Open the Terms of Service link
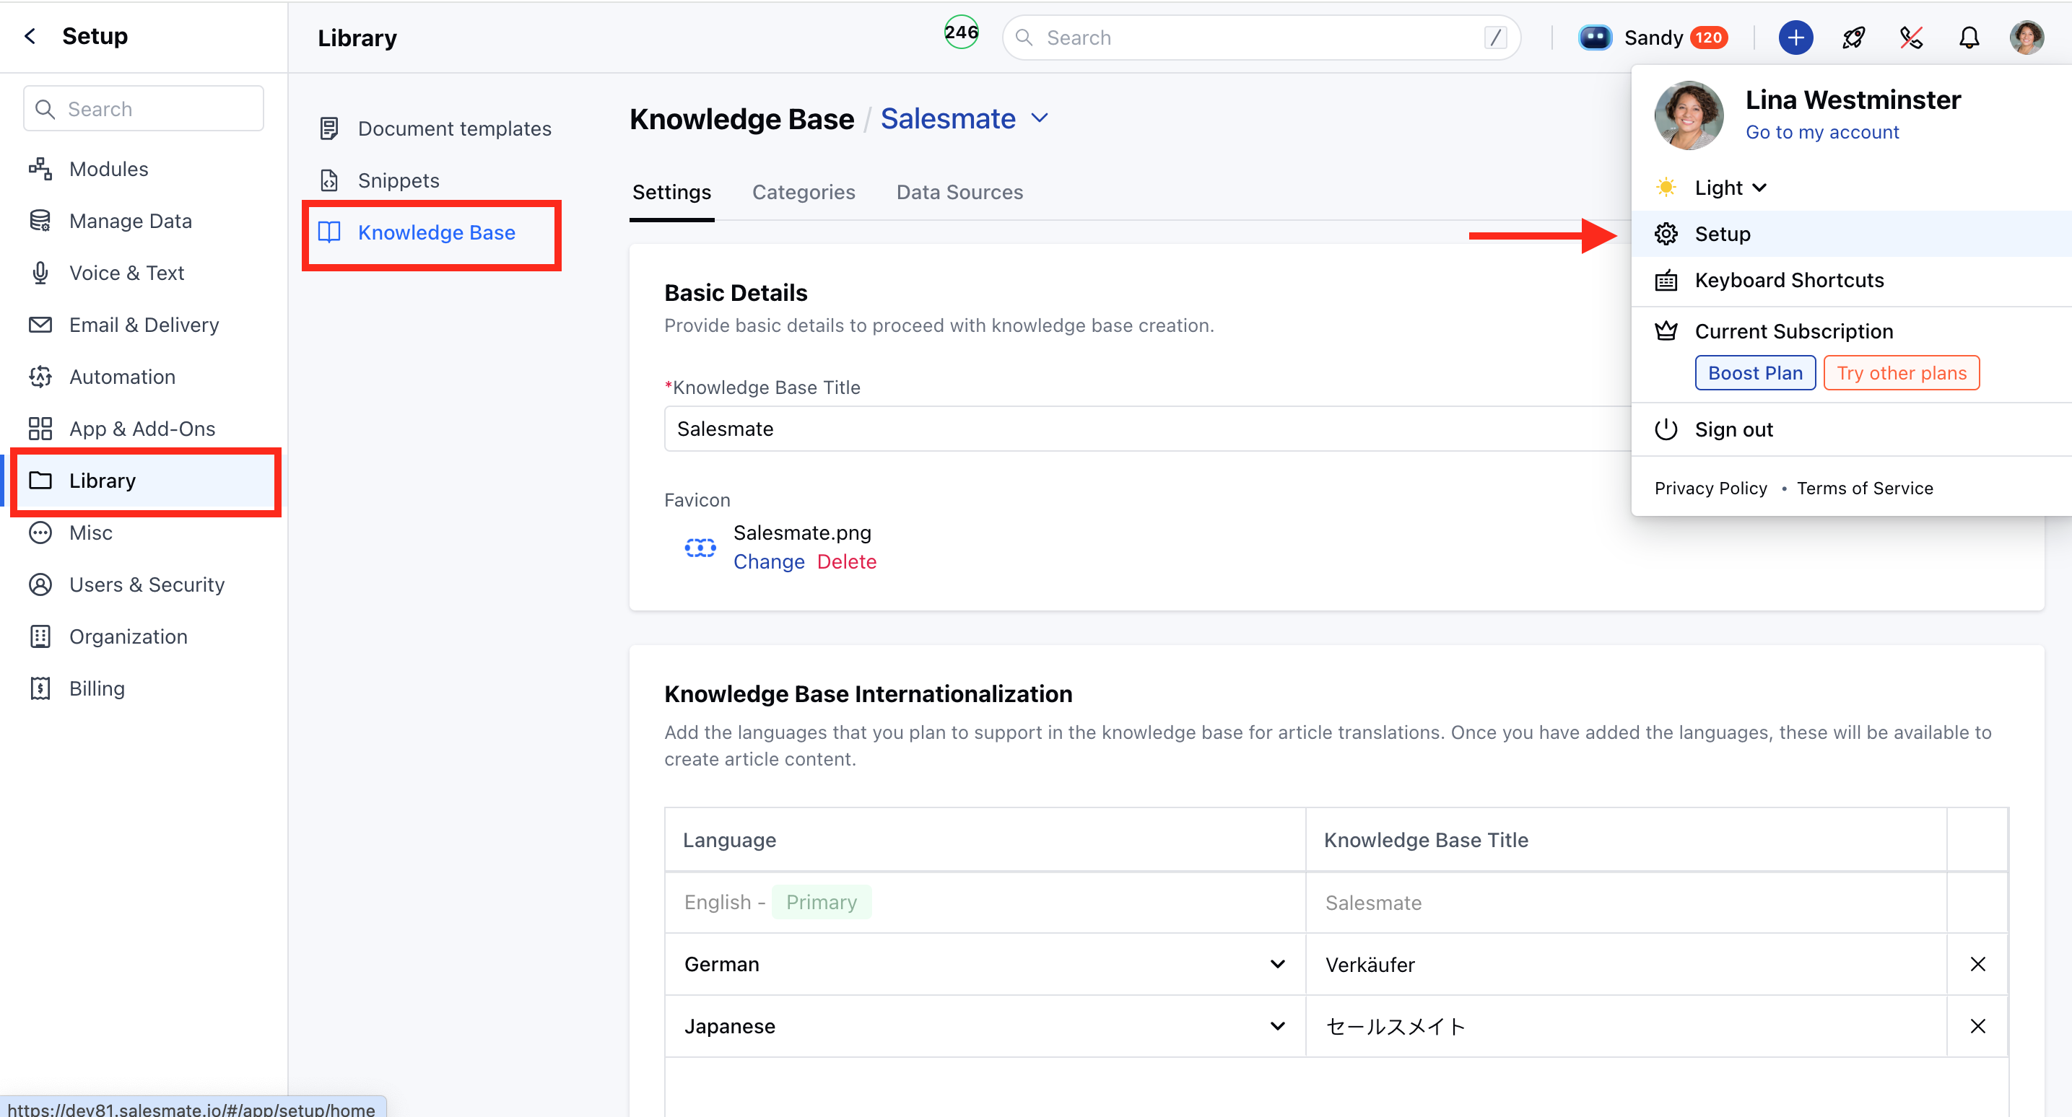 1865,488
